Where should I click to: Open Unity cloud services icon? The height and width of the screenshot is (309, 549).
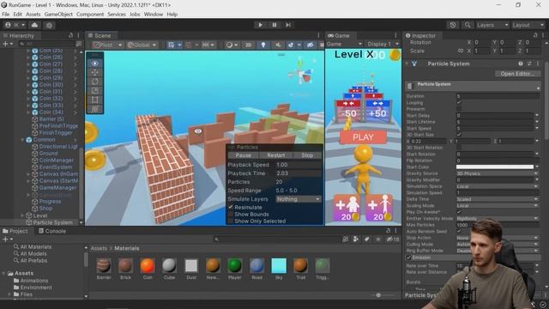(x=34, y=25)
